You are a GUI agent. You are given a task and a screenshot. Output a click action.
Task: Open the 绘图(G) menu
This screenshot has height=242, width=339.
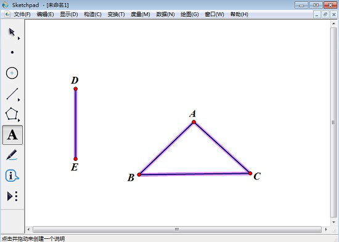point(190,15)
